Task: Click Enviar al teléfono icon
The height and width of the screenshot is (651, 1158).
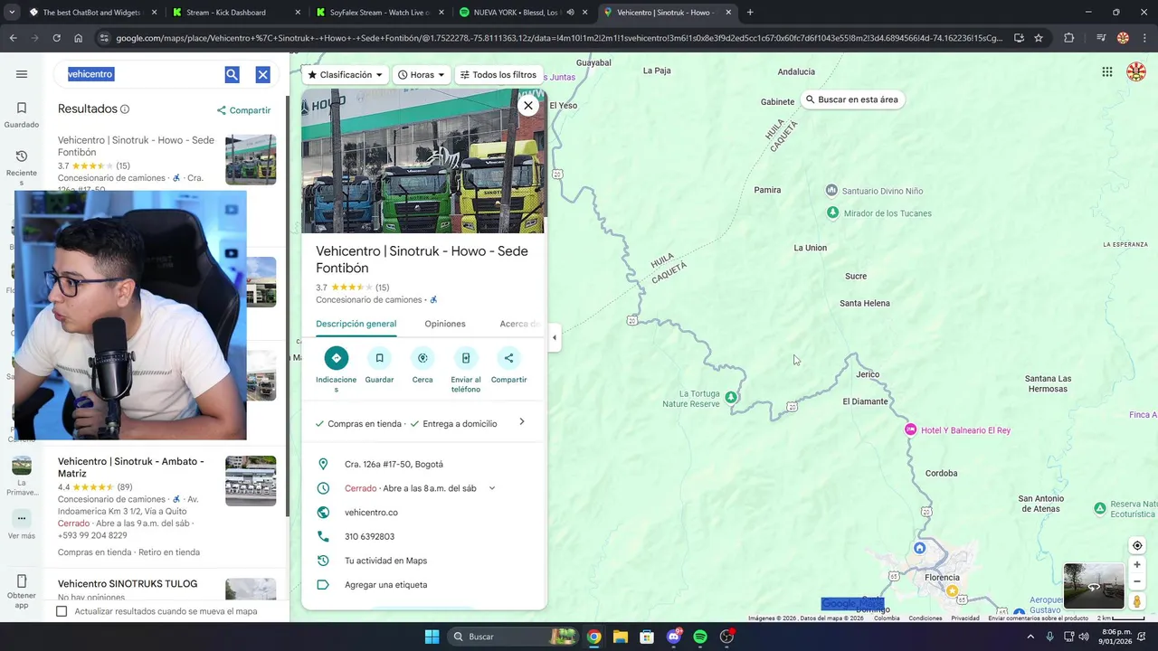Action: click(x=466, y=358)
